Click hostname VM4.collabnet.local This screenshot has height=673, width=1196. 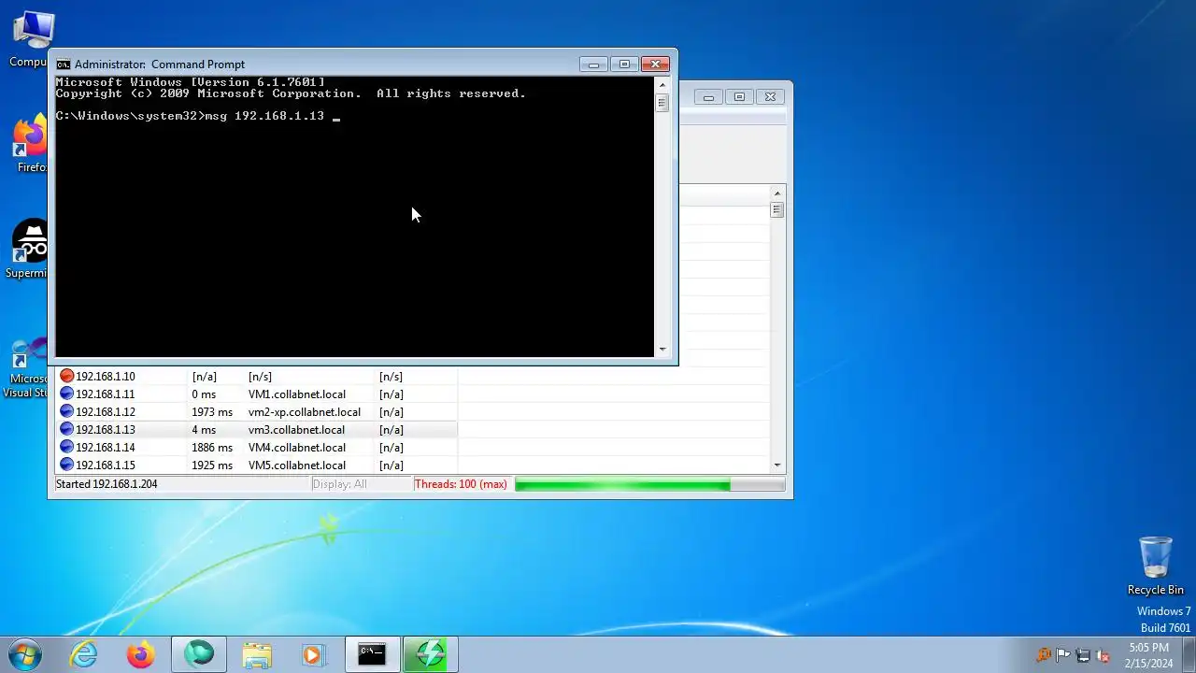(x=297, y=448)
